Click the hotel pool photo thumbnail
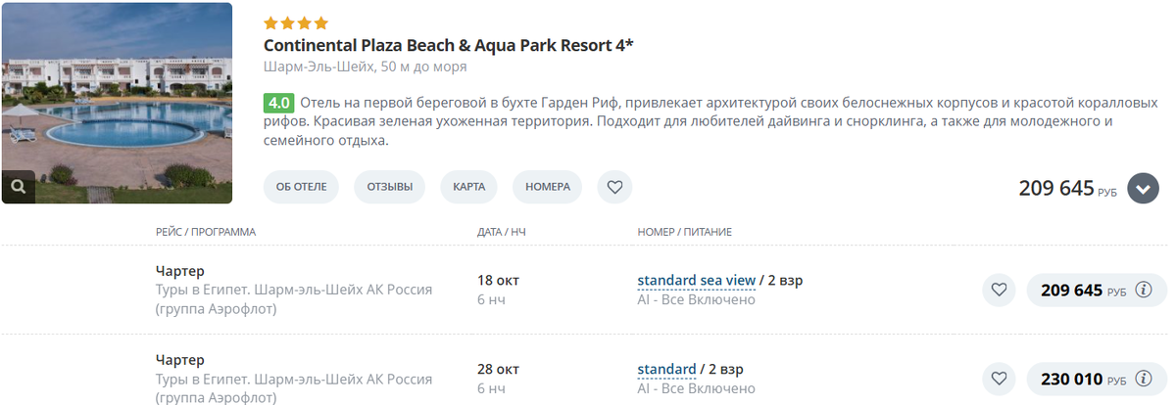The width and height of the screenshot is (1176, 405). (117, 103)
